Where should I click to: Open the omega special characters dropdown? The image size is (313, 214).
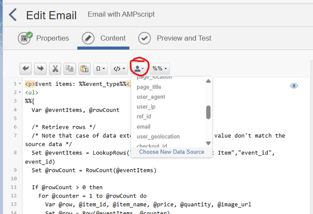(100, 68)
